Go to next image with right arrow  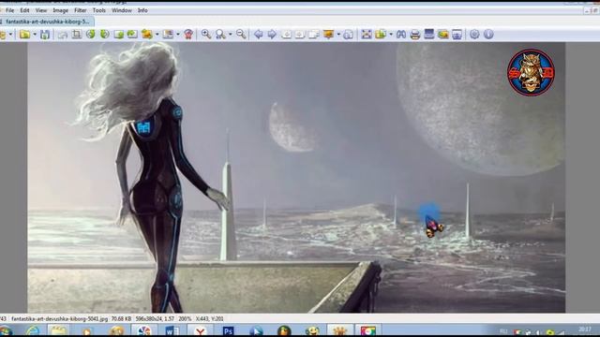[272, 35]
